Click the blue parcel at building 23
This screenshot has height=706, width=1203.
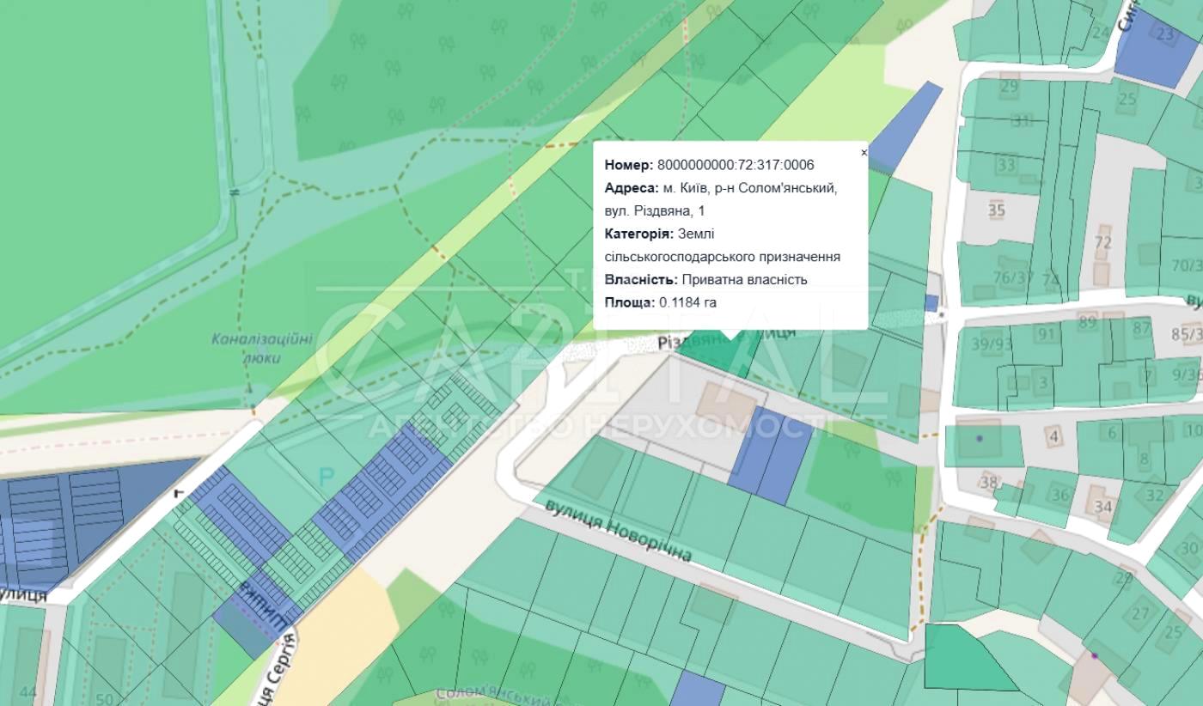click(x=1165, y=35)
